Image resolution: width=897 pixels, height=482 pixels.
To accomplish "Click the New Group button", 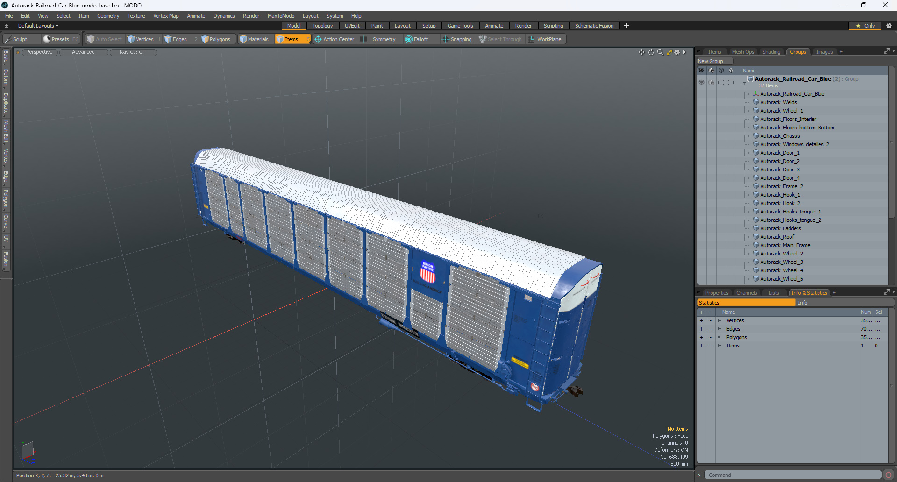I will click(715, 61).
